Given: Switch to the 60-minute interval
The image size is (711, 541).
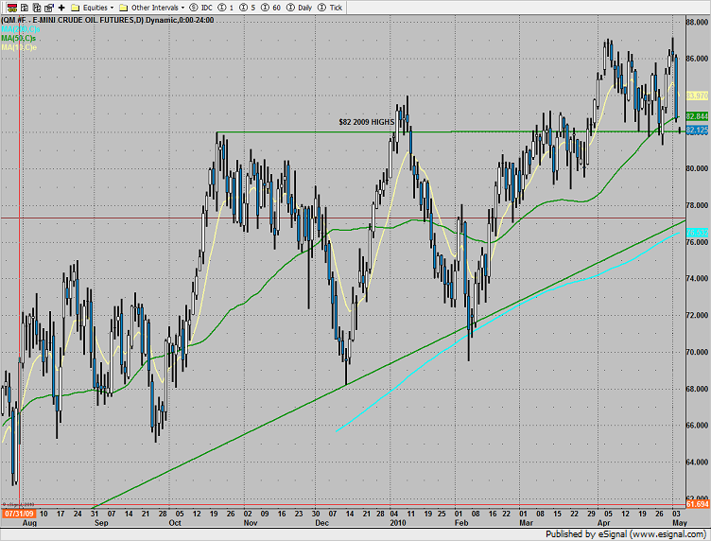Looking at the screenshot, I should (x=270, y=8).
